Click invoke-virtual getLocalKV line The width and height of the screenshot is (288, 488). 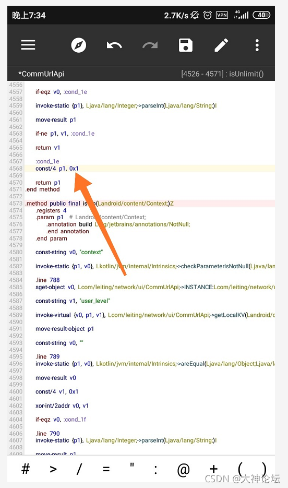pyautogui.click(x=155, y=315)
